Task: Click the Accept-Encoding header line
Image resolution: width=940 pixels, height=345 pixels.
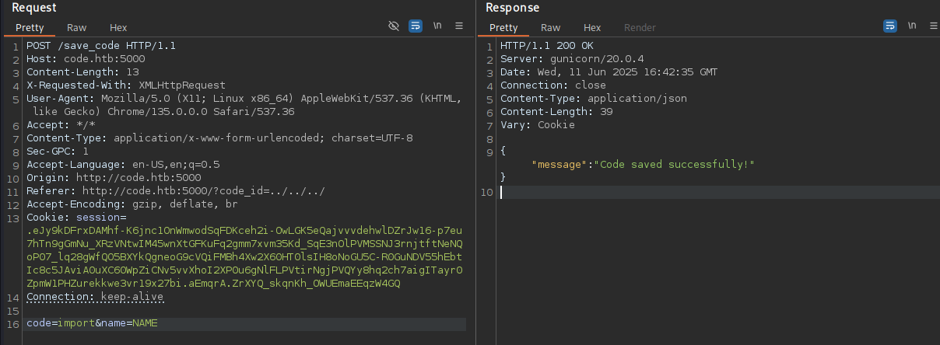Action: pyautogui.click(x=132, y=204)
